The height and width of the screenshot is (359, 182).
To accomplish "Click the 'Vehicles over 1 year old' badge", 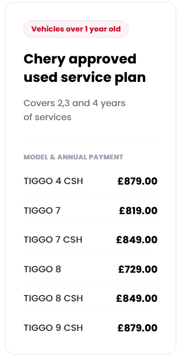I will [76, 29].
